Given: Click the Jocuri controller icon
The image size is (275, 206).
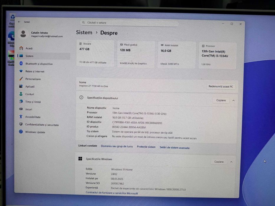Looking at the screenshot, I should tap(21, 109).
